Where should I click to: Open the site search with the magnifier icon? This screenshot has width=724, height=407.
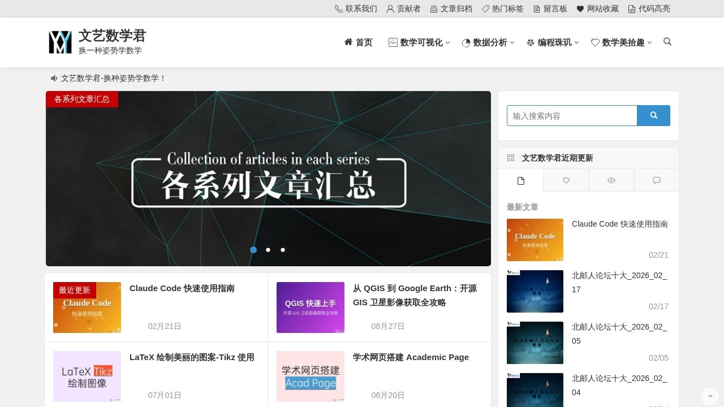click(667, 42)
